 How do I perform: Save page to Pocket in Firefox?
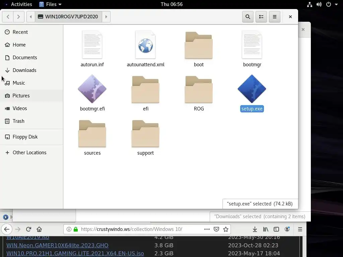pos(216,229)
